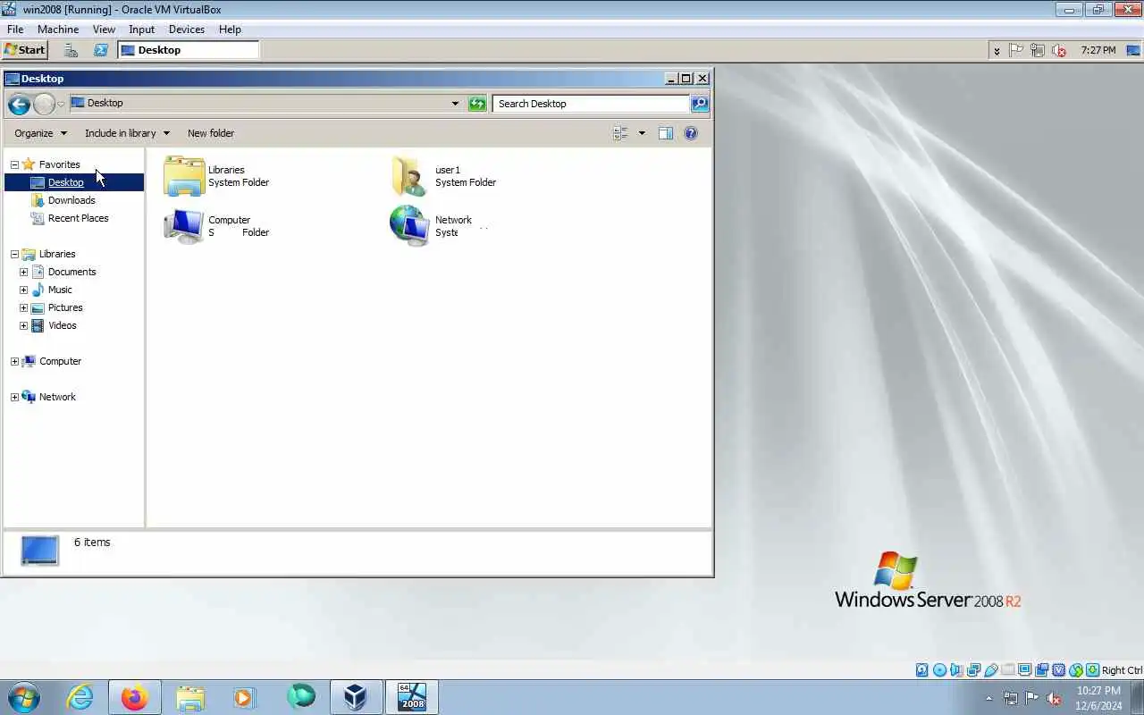Open Explorer Help question-mark icon
The image size is (1144, 715).
click(691, 133)
